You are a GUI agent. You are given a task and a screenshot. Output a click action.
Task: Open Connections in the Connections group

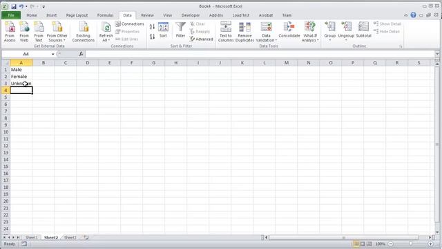[x=130, y=24]
